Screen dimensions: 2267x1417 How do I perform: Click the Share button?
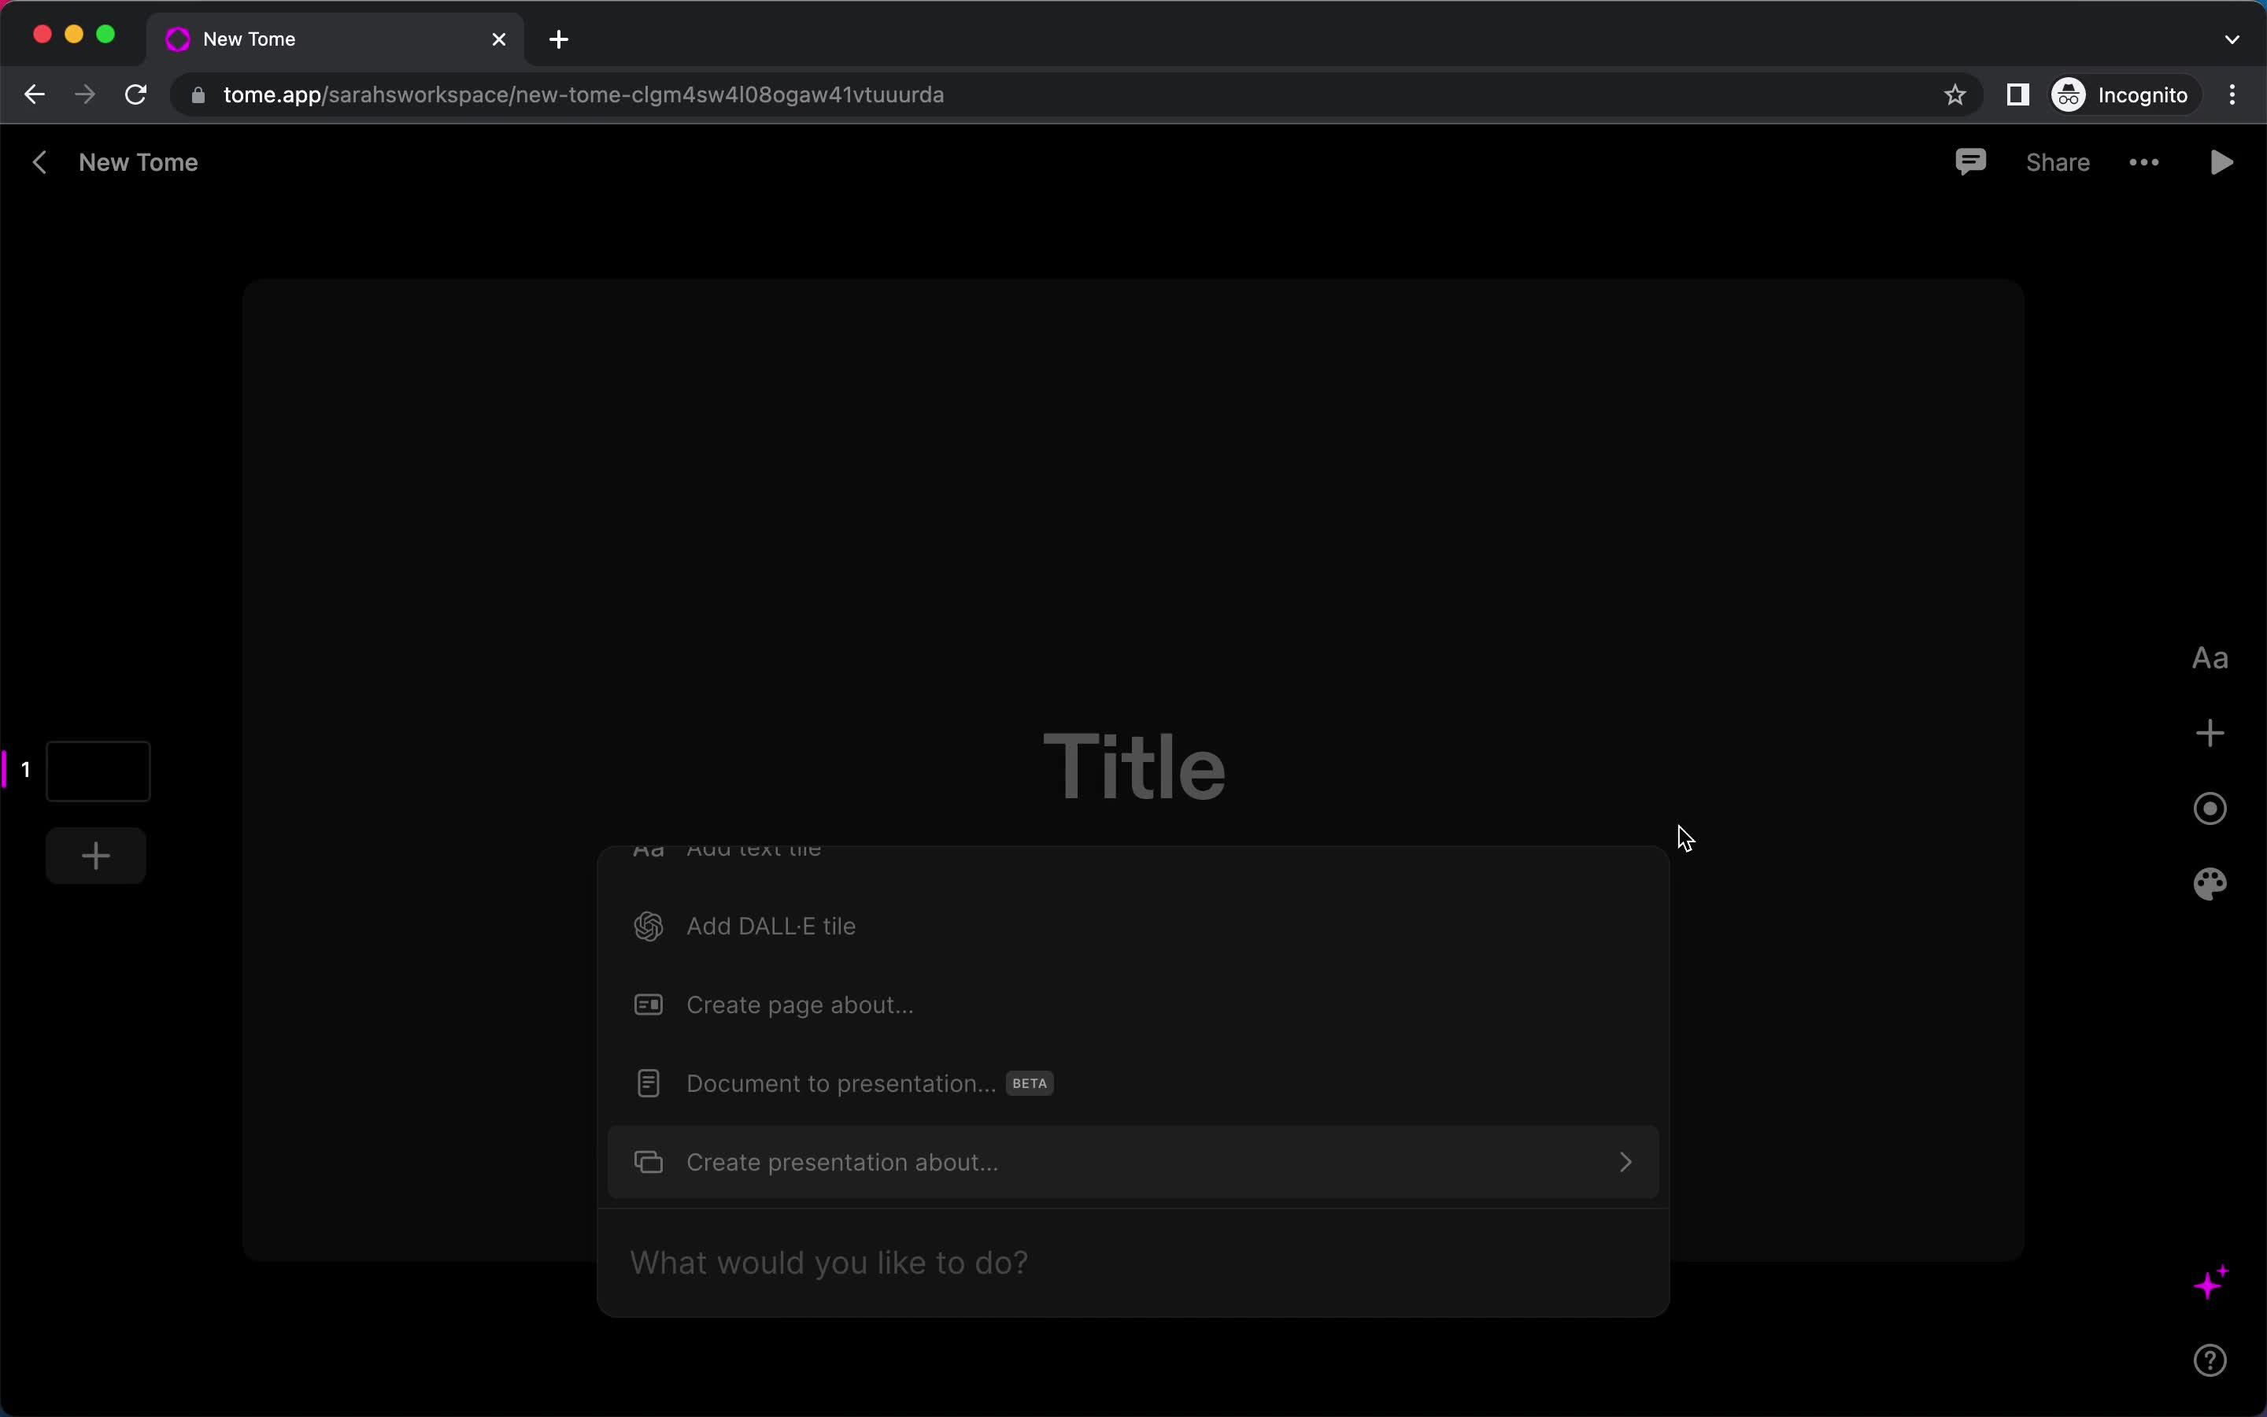(x=2058, y=162)
